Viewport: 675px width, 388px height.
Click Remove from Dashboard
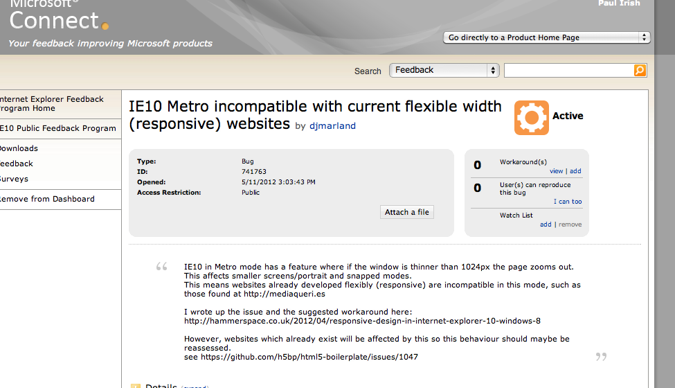click(x=47, y=199)
